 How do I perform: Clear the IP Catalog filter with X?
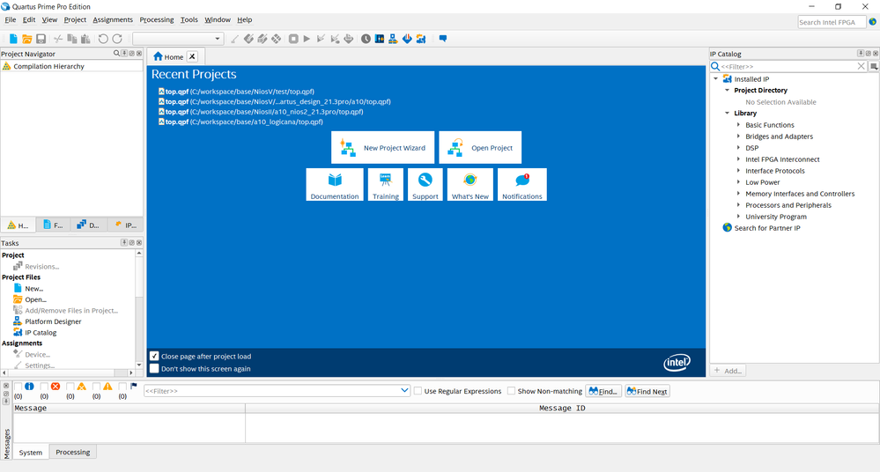tap(862, 66)
